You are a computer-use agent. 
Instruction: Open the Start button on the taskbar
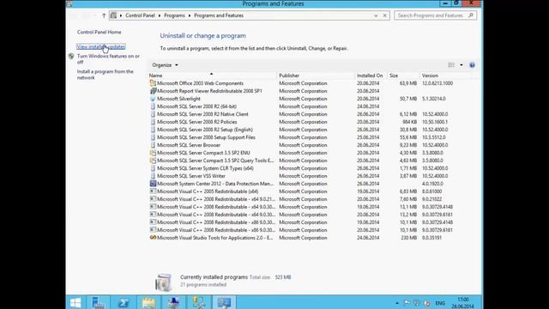tap(75, 302)
